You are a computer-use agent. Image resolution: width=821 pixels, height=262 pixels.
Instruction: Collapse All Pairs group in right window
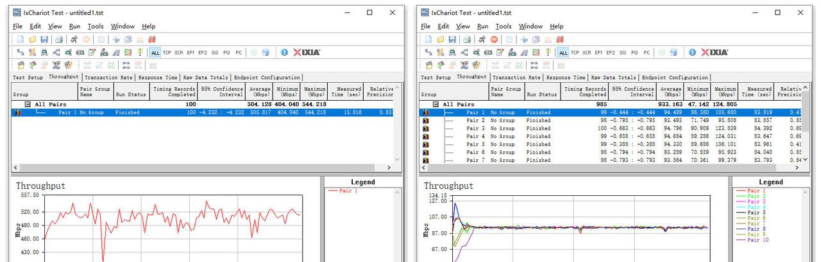pos(436,104)
